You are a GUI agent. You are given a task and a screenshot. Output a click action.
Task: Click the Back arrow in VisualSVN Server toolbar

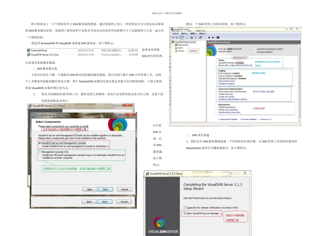(173, 38)
